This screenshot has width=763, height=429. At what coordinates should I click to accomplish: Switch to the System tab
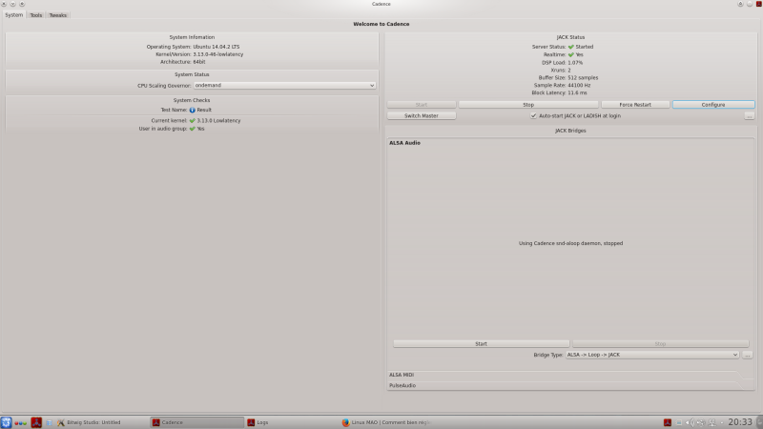click(x=13, y=14)
